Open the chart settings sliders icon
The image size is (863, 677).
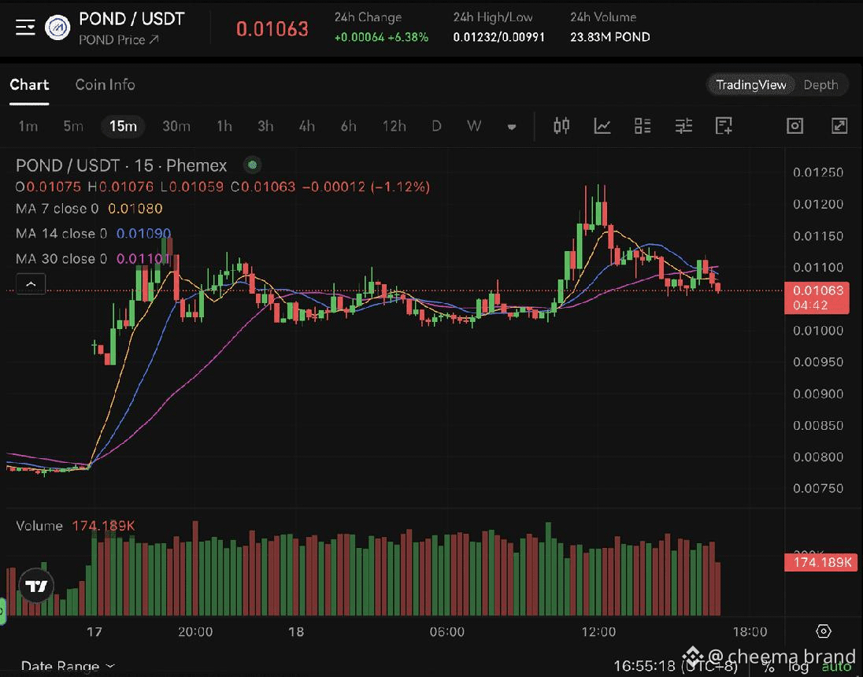683,126
